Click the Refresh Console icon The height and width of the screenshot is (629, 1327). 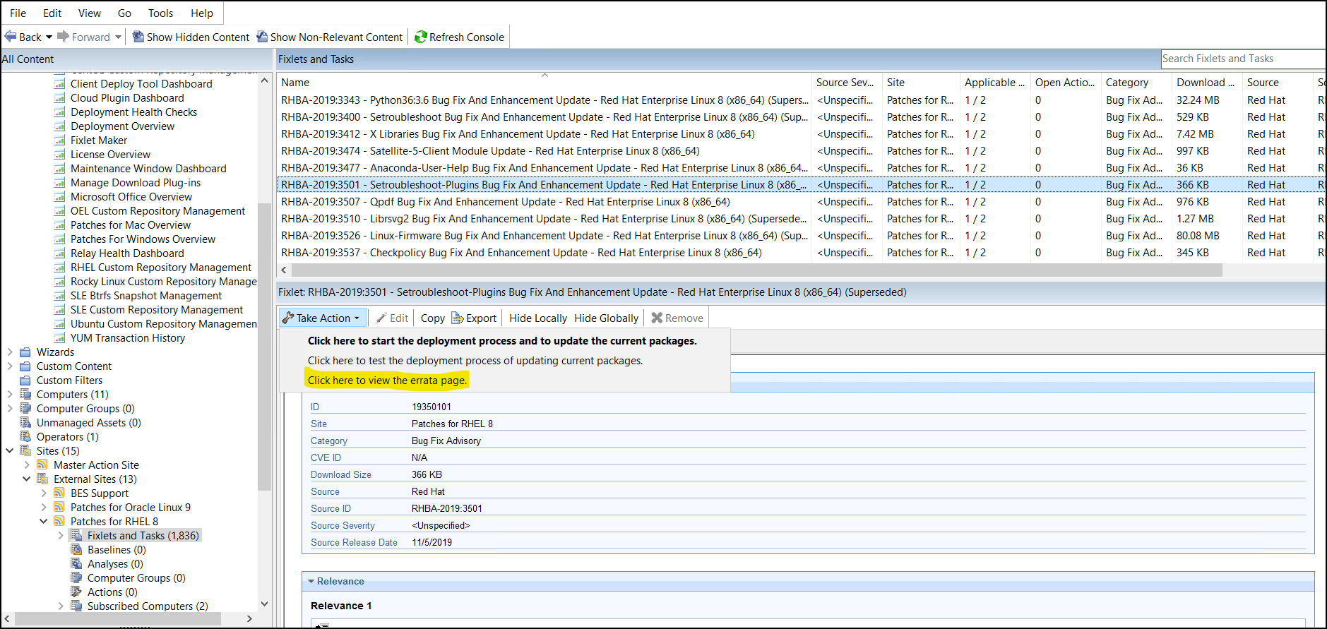(x=421, y=37)
